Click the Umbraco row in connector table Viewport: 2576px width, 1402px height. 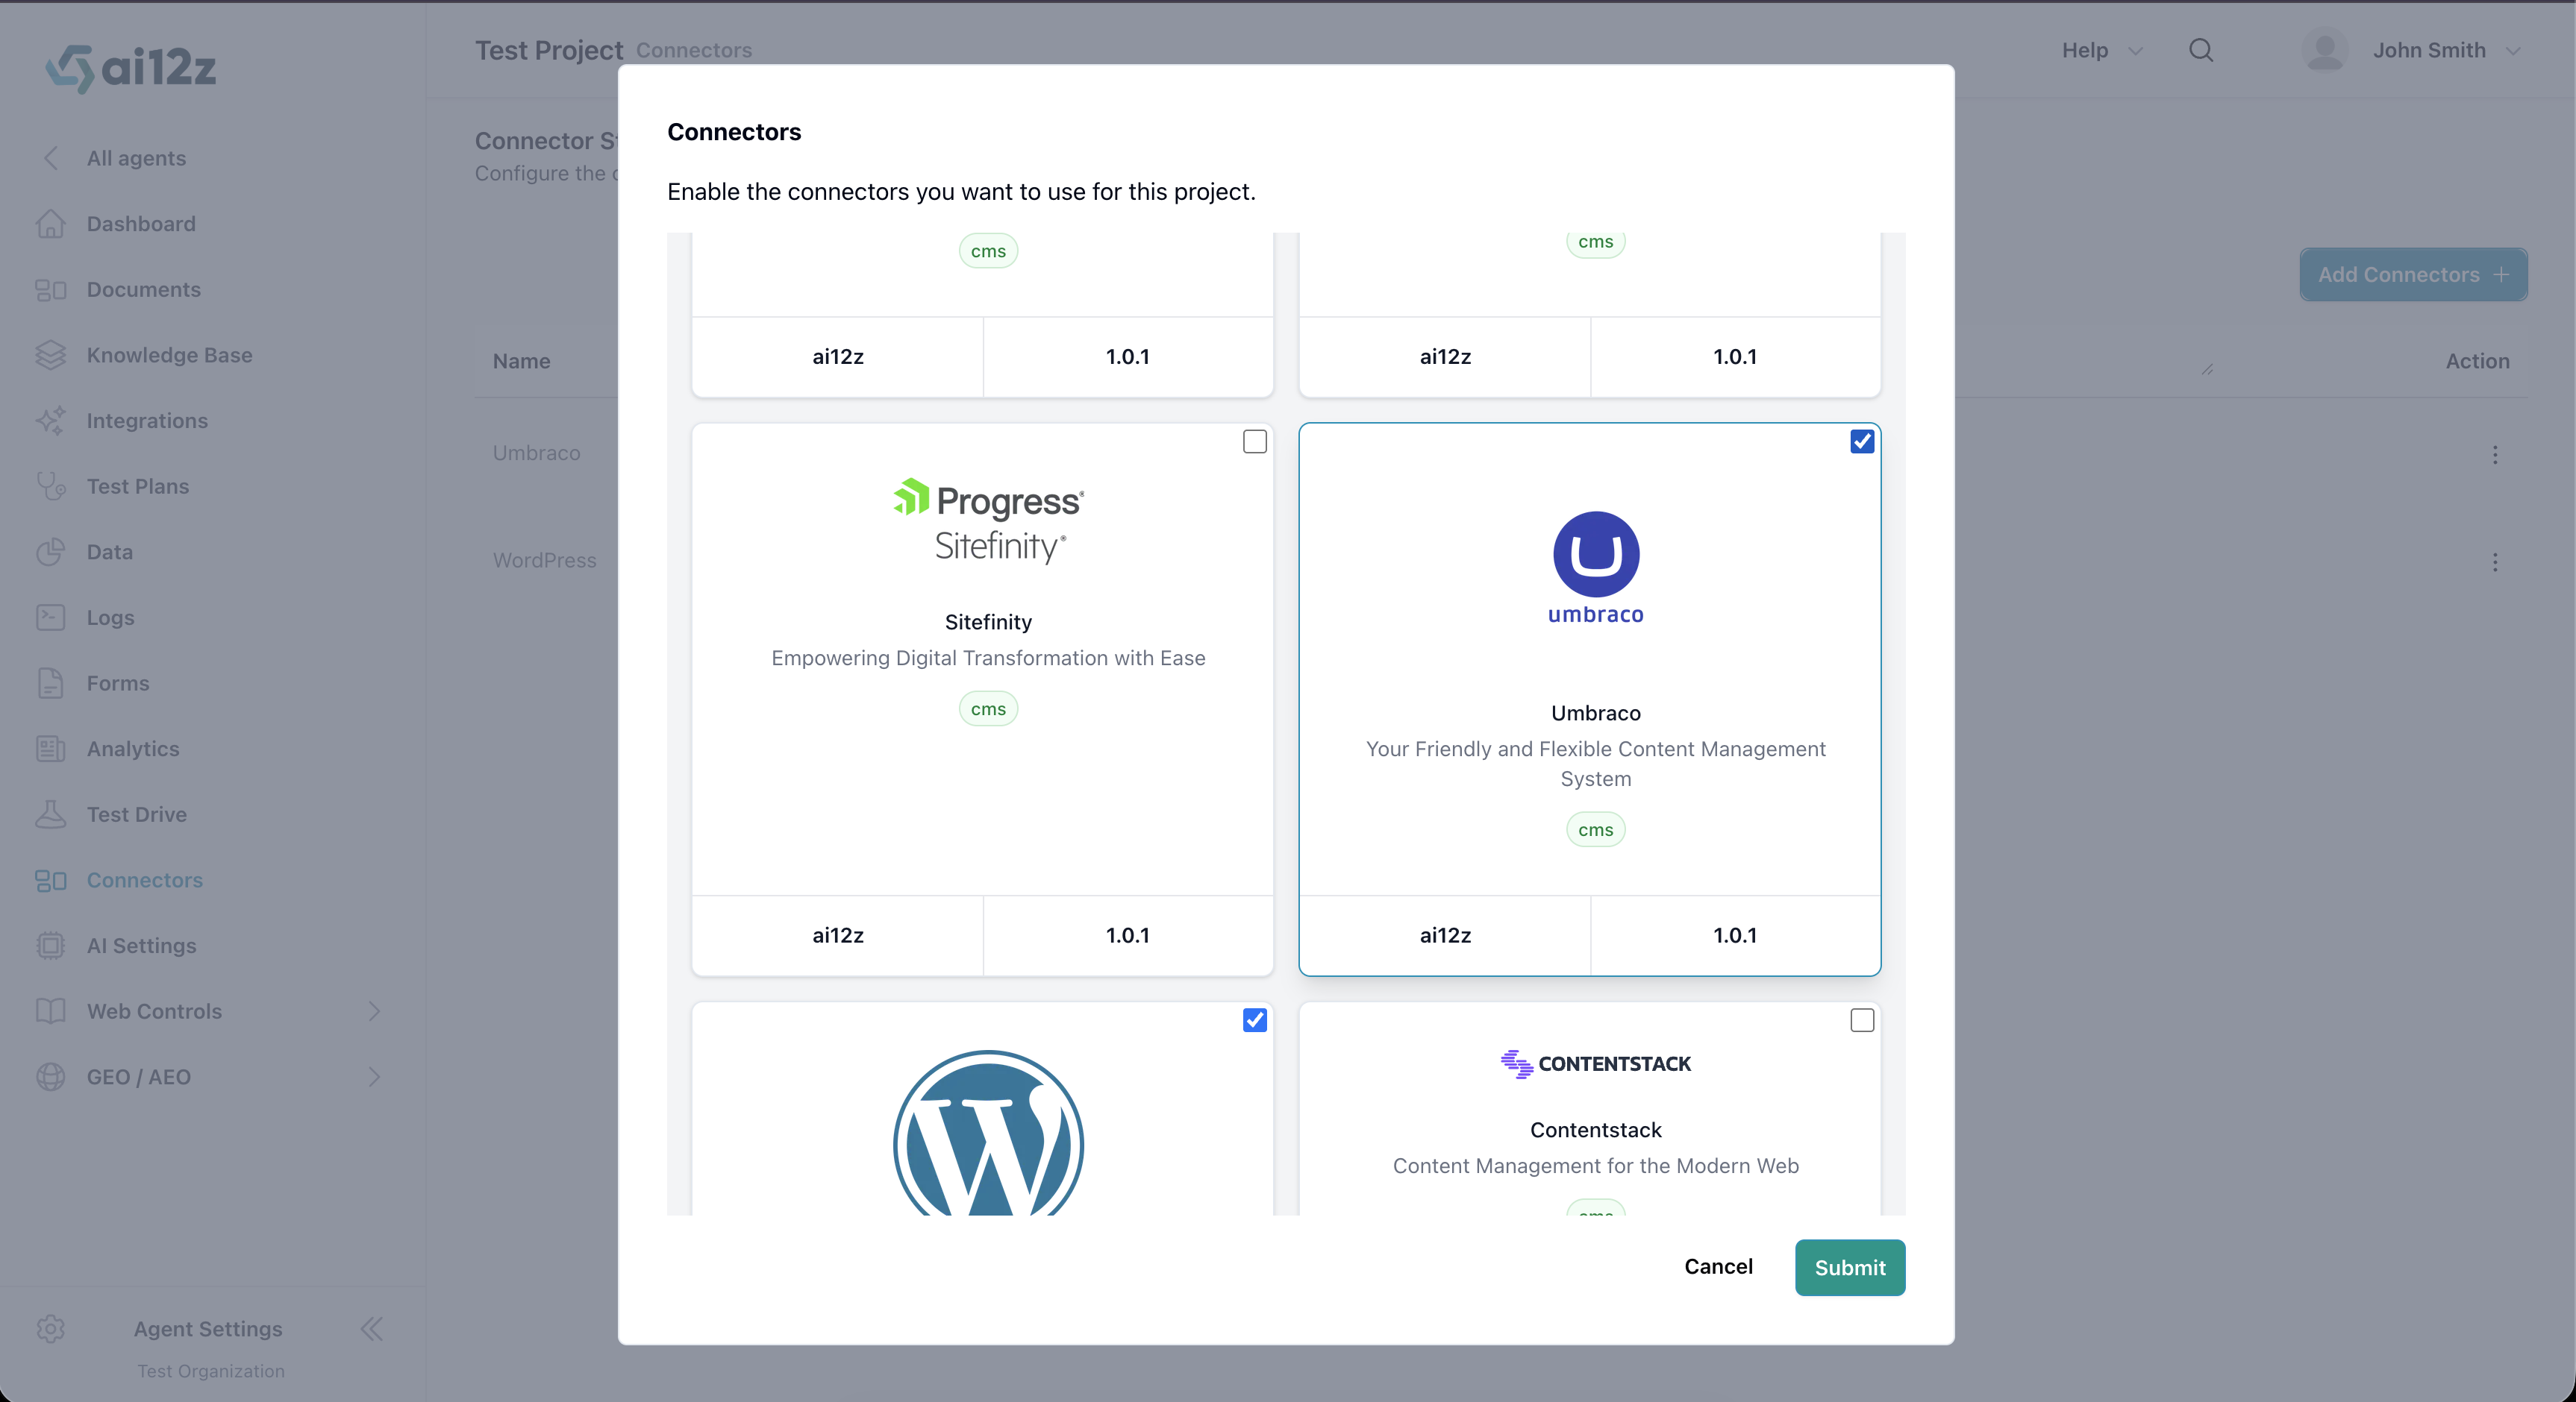[537, 453]
